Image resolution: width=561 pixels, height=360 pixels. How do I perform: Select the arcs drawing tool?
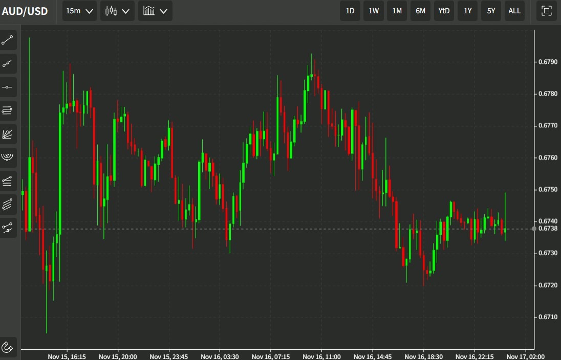[x=8, y=157]
